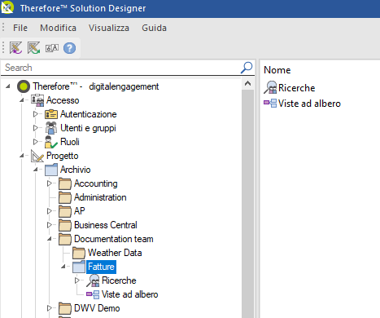Image resolution: width=380 pixels, height=318 pixels.
Task: Open the Modifica menu
Action: point(58,28)
